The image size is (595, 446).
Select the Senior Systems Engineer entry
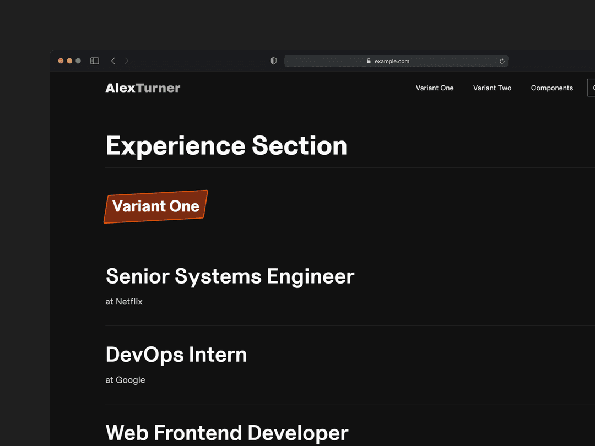click(x=230, y=276)
